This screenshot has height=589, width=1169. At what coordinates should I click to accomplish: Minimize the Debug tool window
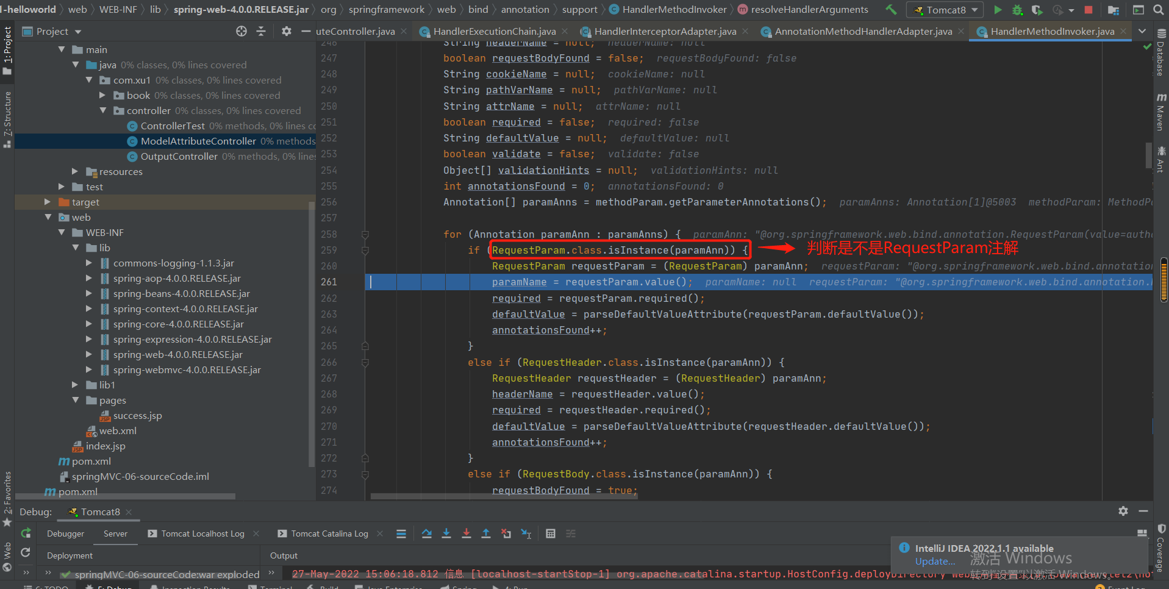tap(1143, 511)
